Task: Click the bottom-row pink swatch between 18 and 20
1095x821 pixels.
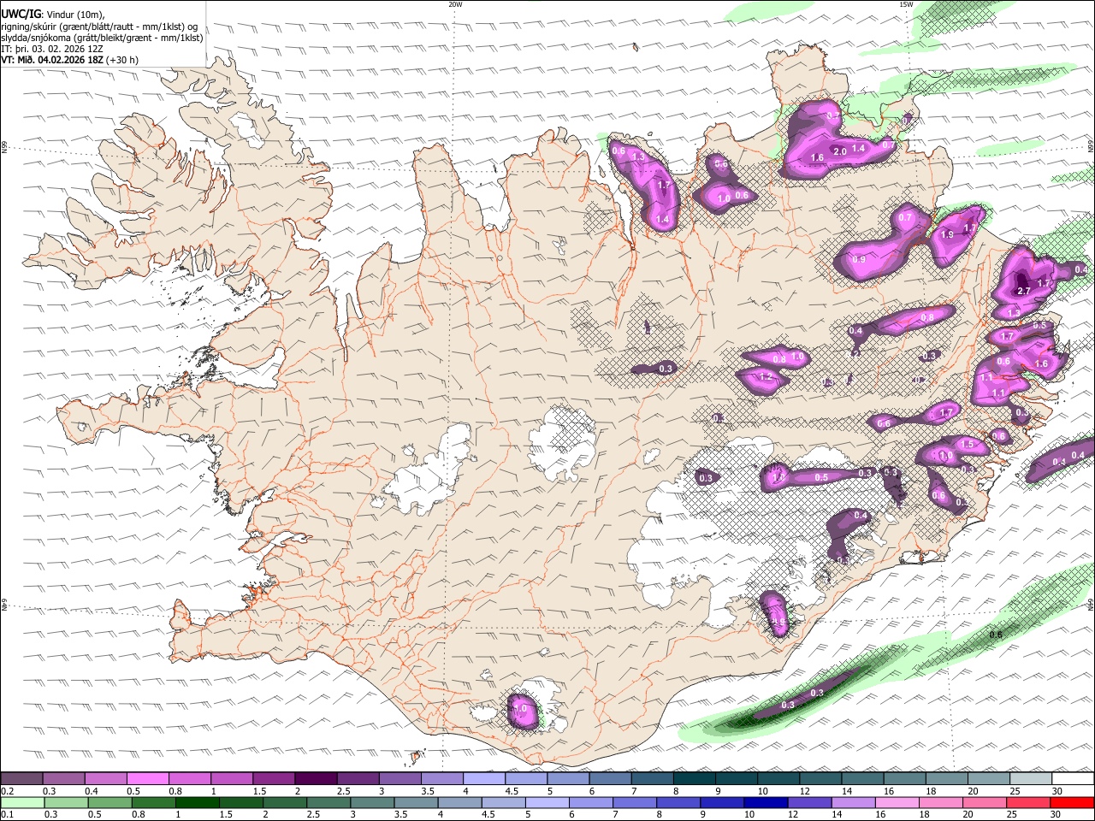Action: (940, 803)
